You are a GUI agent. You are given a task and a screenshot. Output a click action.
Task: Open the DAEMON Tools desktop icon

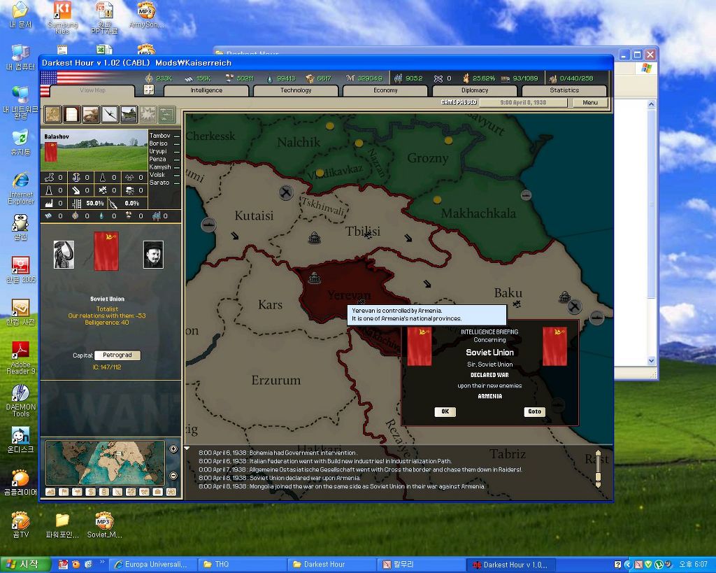coord(20,400)
